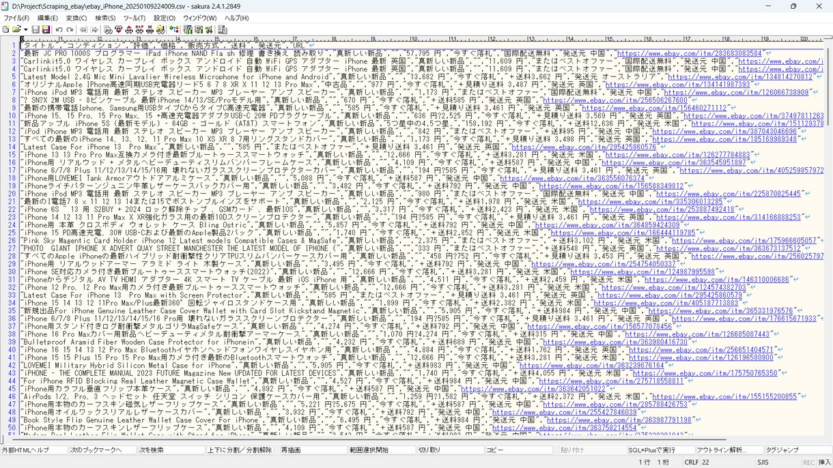Click the CRLF indicator in status bar
This screenshot has width=833, height=468.
(692, 463)
